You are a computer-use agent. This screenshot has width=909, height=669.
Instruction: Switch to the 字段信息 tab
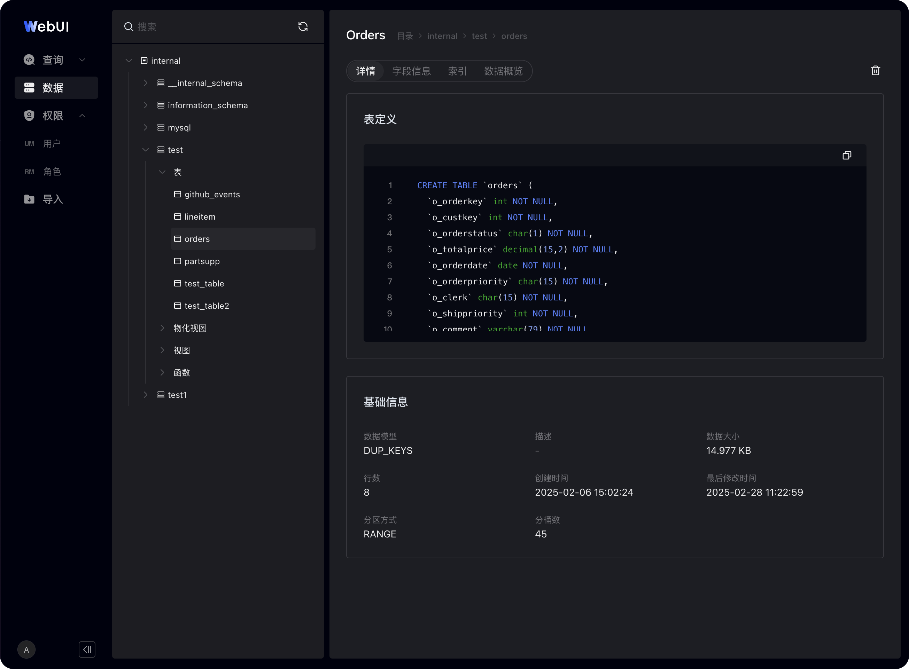coord(411,71)
